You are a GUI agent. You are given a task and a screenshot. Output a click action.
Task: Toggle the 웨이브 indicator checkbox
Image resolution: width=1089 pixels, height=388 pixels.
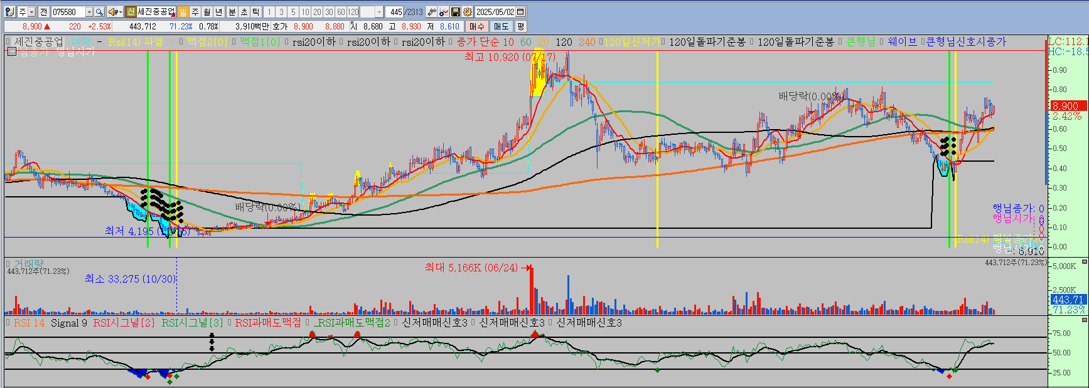click(x=881, y=42)
